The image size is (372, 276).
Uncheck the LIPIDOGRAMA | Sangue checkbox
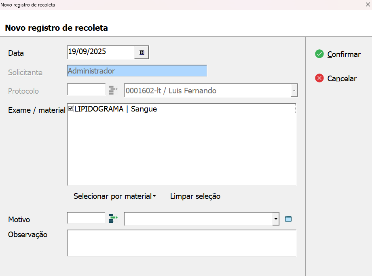point(70,109)
